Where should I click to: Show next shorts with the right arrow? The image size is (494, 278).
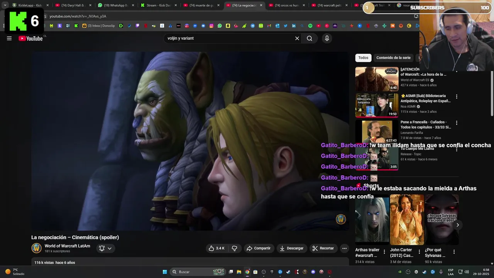458,225
